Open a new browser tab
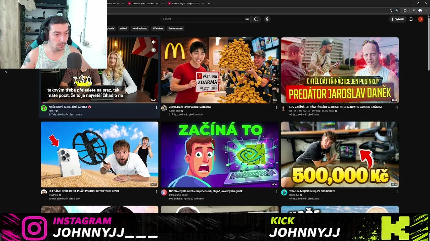Viewport: 430px width, 241px height. (x=209, y=3)
